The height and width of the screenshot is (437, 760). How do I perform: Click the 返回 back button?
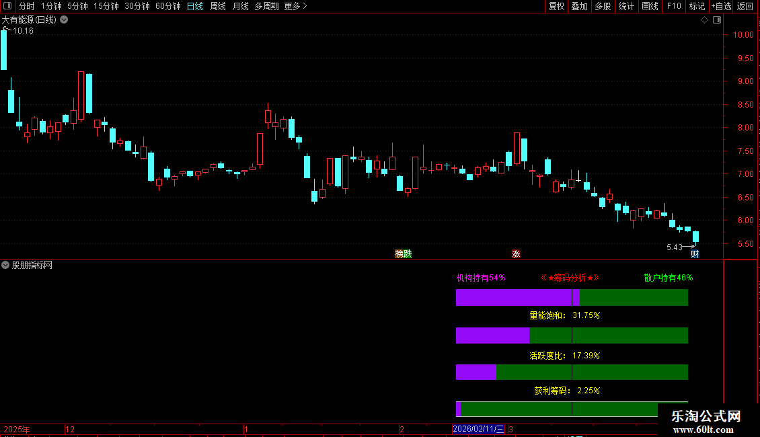point(745,6)
